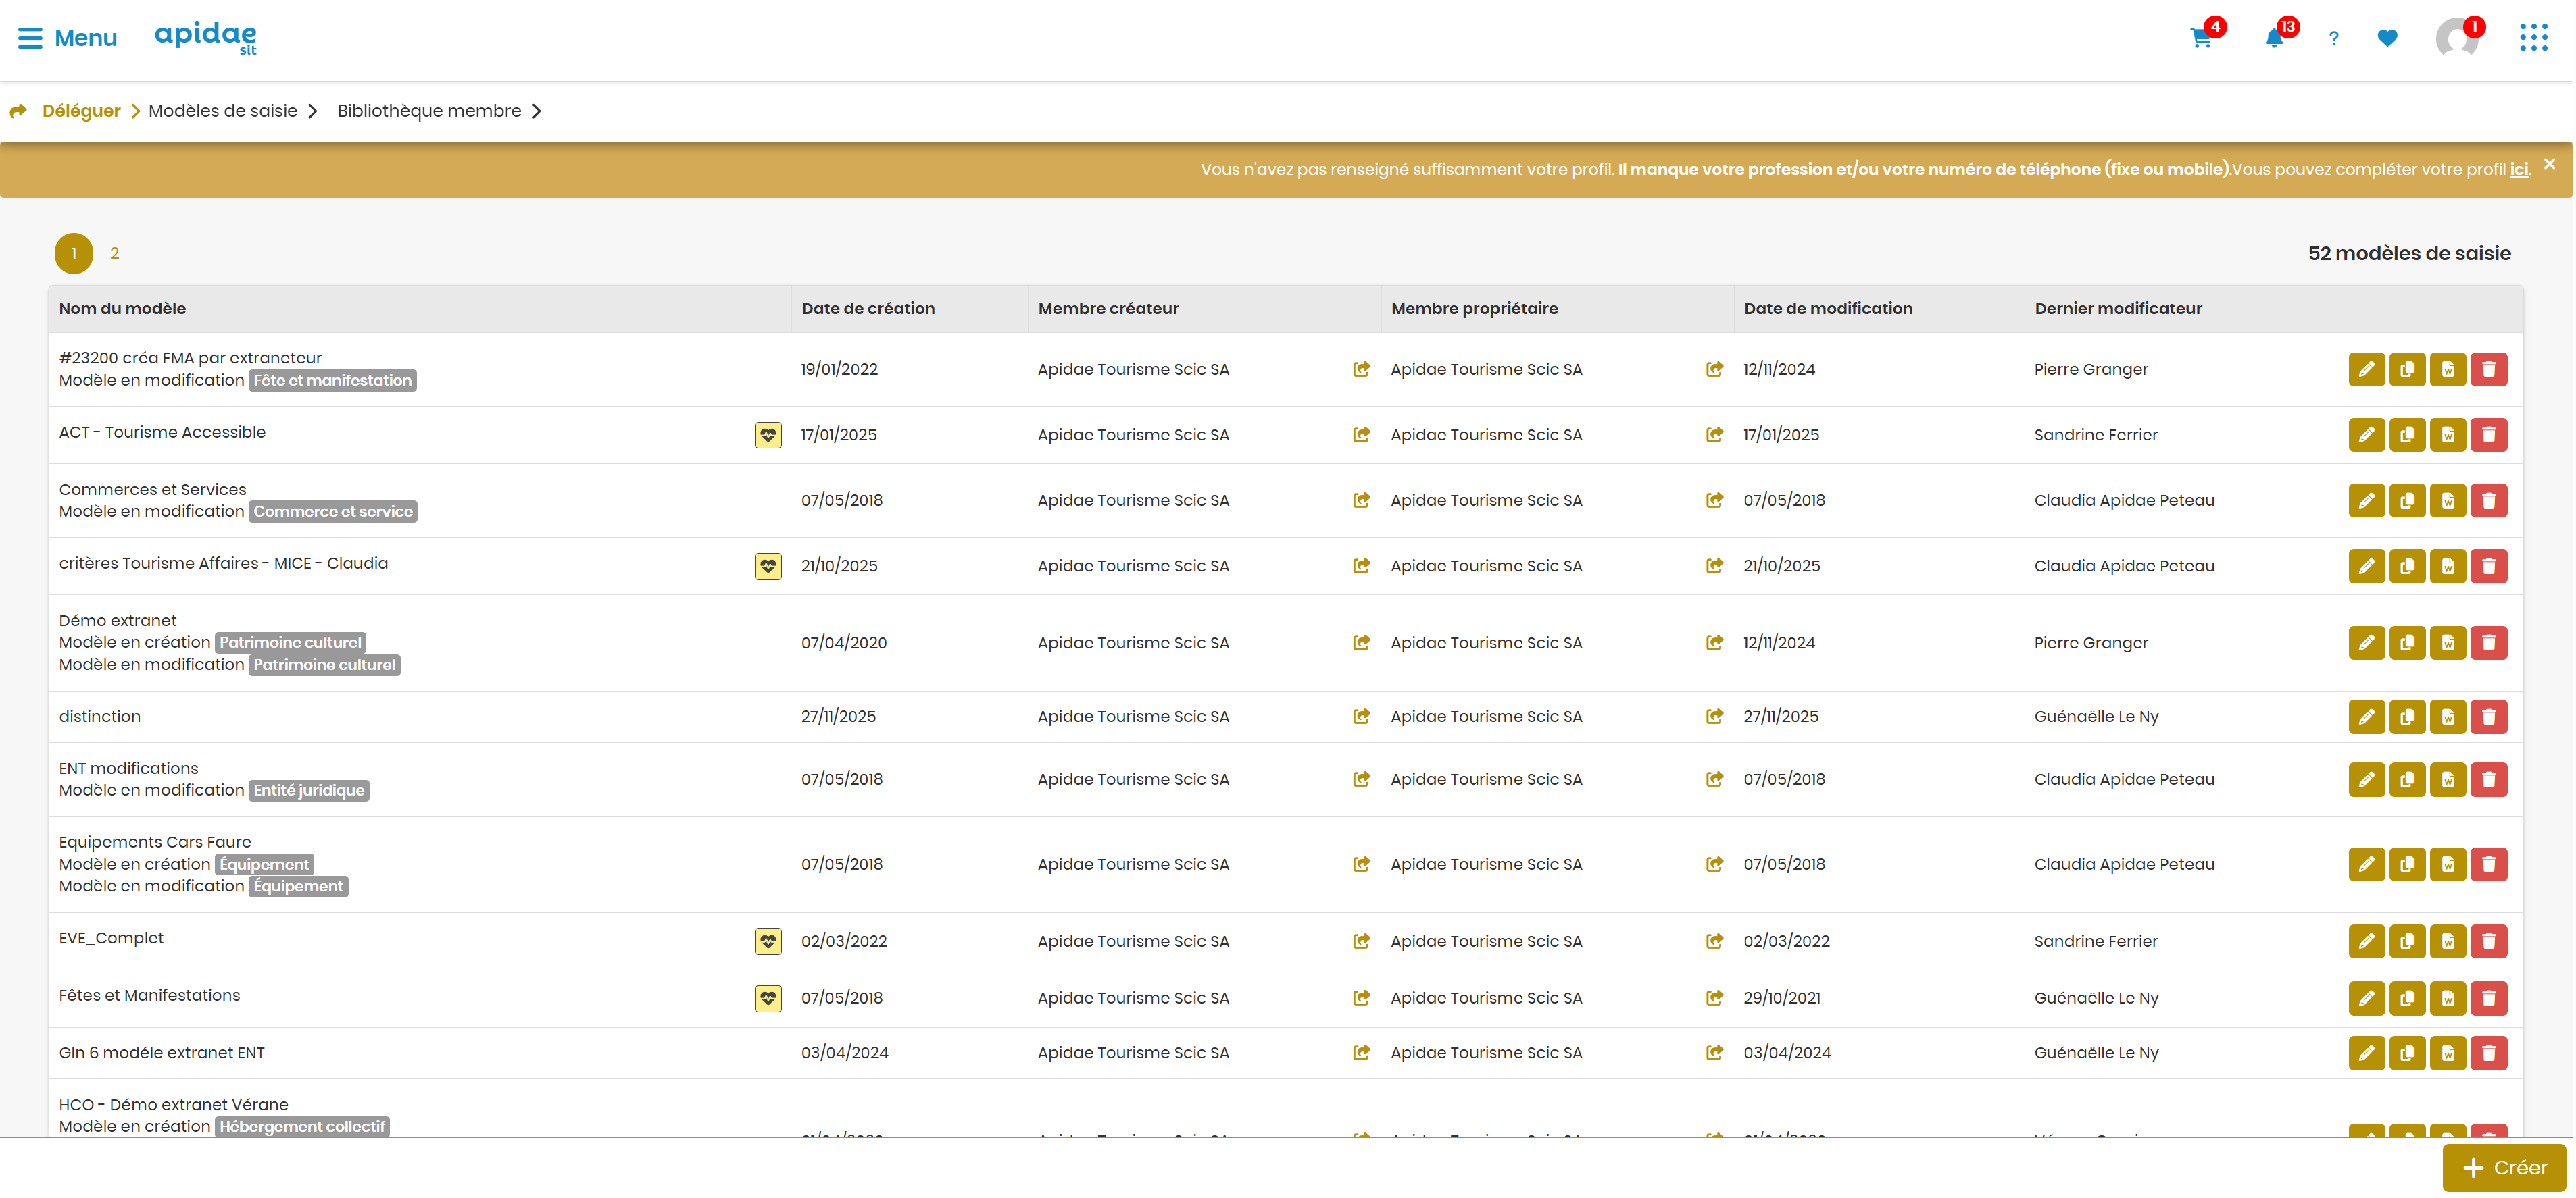Viewport: 2576px width, 1198px height.
Task: Click the Fête et manifestation tag
Action: pyautogui.click(x=332, y=381)
